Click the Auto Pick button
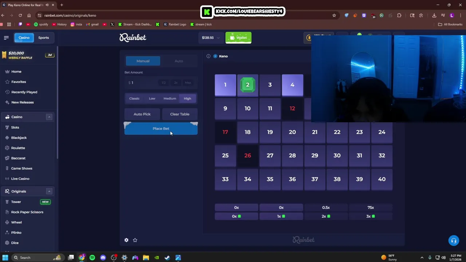 tap(142, 114)
